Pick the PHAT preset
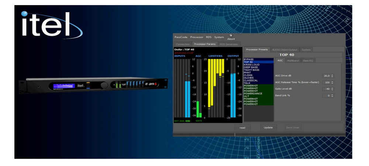 click(259, 73)
